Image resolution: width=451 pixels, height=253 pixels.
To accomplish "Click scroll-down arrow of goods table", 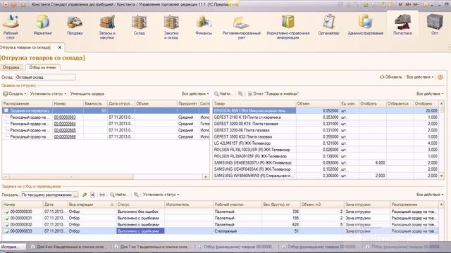I will click(x=442, y=176).
